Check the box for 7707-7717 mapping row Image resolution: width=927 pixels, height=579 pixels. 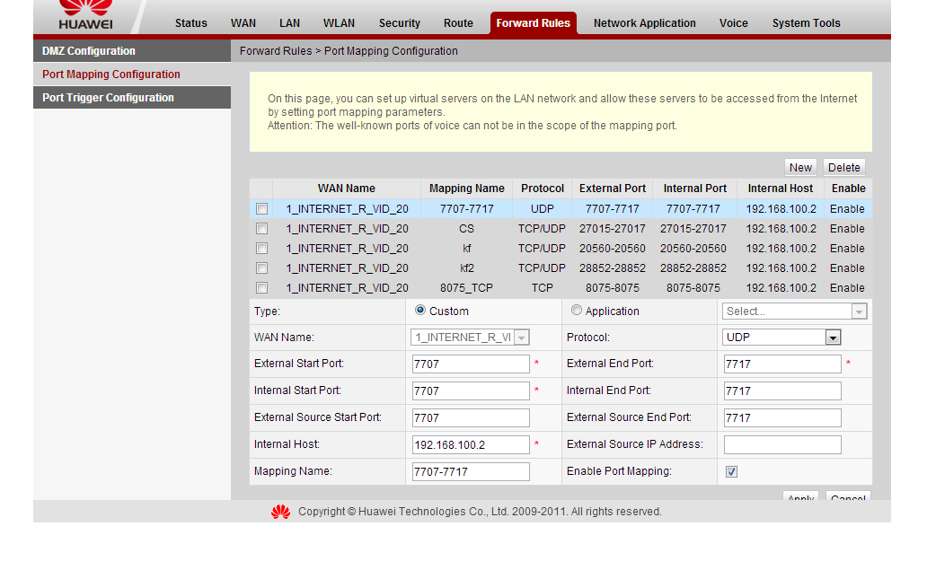point(261,209)
